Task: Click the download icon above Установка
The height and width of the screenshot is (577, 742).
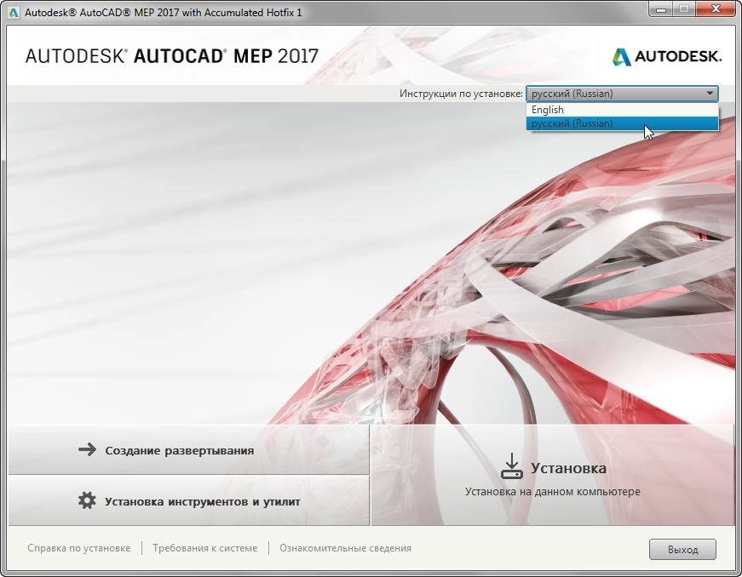Action: click(511, 466)
